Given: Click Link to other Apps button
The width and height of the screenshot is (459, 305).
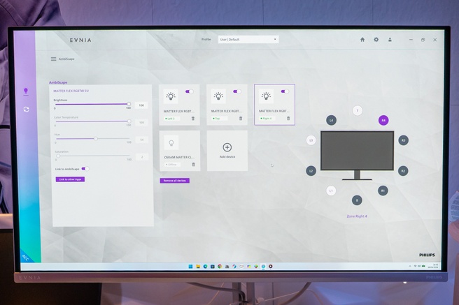Looking at the screenshot, I should coord(70,179).
